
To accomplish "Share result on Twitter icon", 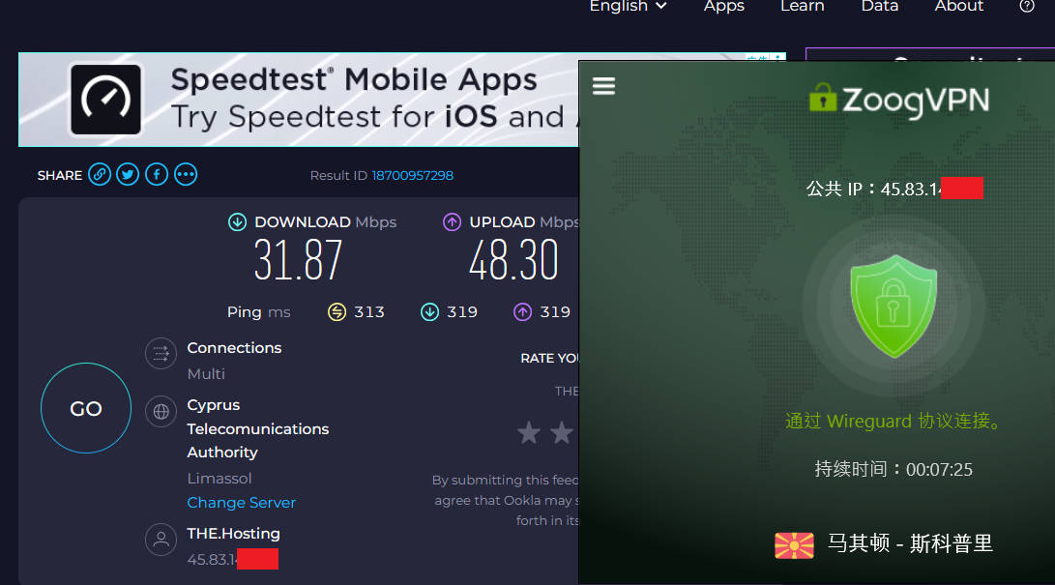I will [128, 175].
